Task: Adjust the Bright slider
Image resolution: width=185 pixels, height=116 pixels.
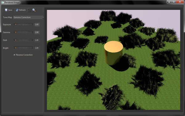Action: coord(23,48)
